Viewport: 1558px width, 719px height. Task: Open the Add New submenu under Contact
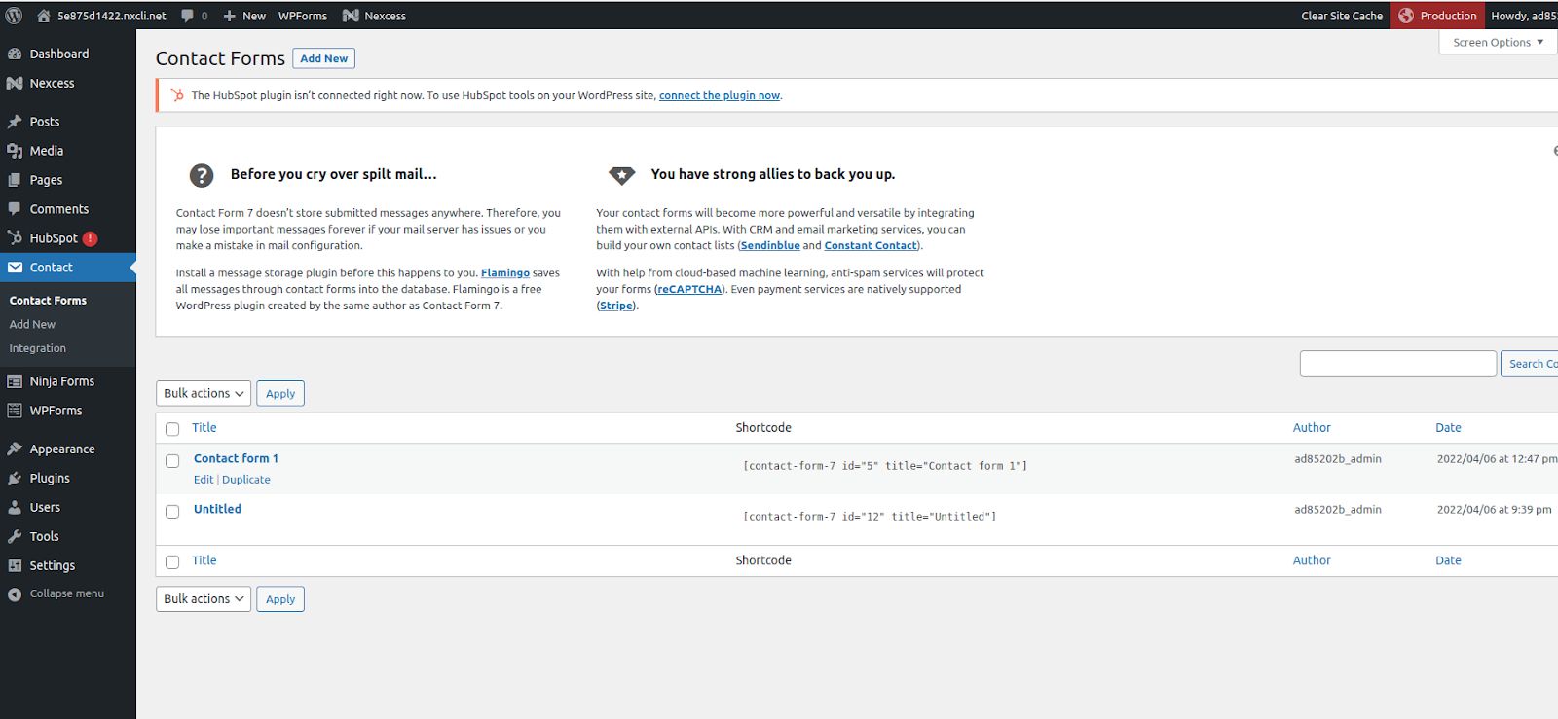tap(32, 324)
